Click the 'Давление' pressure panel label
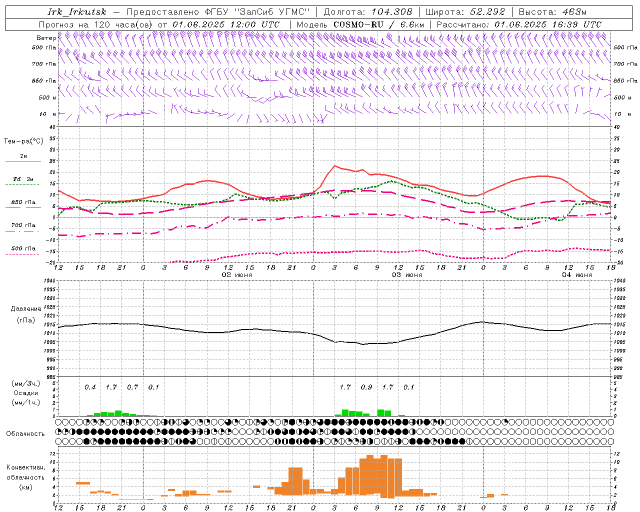Image resolution: width=640 pixels, height=512 pixels. point(26,309)
